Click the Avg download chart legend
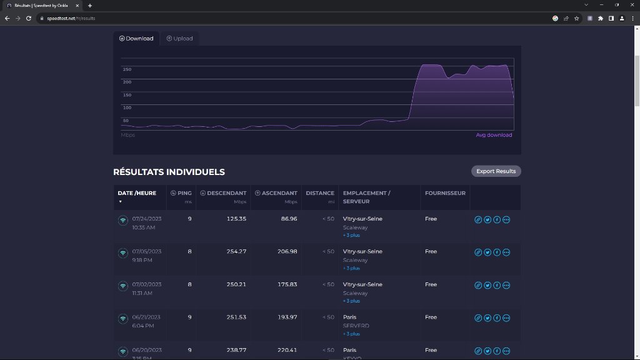 (494, 135)
